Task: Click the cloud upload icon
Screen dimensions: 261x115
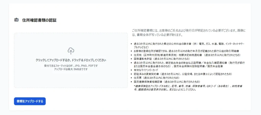Action: point(71,51)
